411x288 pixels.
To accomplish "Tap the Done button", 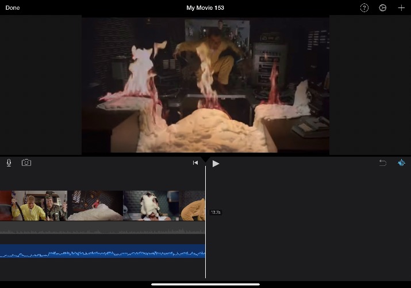I will [x=13, y=8].
